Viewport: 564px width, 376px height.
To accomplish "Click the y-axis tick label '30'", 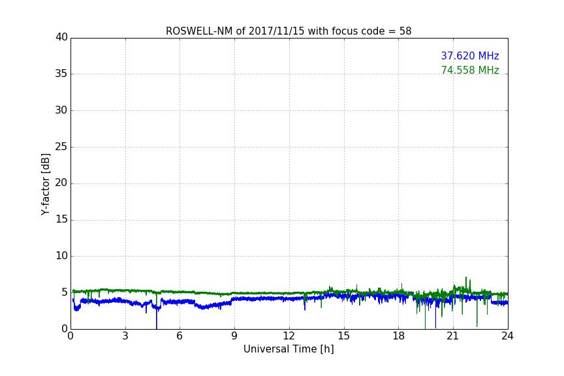I will click(x=61, y=110).
